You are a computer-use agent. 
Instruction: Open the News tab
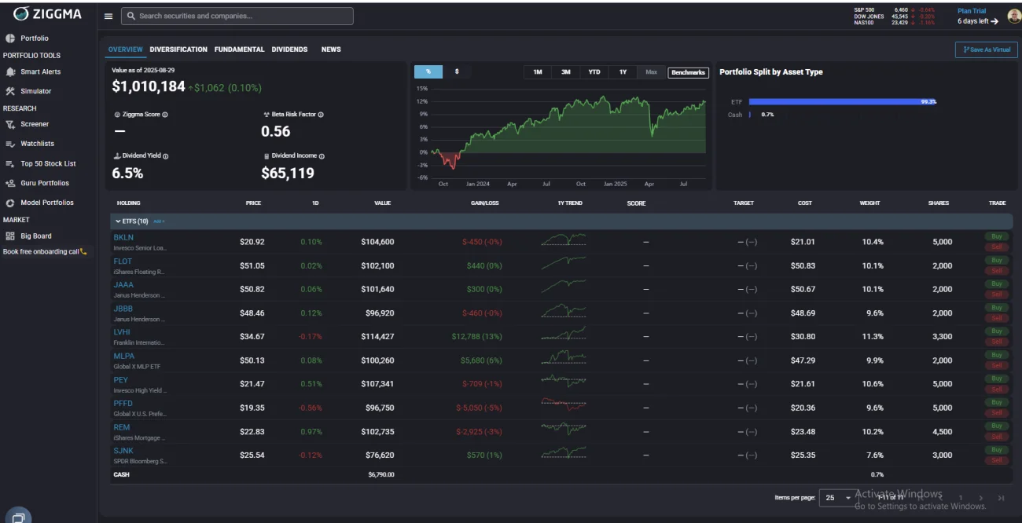pyautogui.click(x=331, y=49)
